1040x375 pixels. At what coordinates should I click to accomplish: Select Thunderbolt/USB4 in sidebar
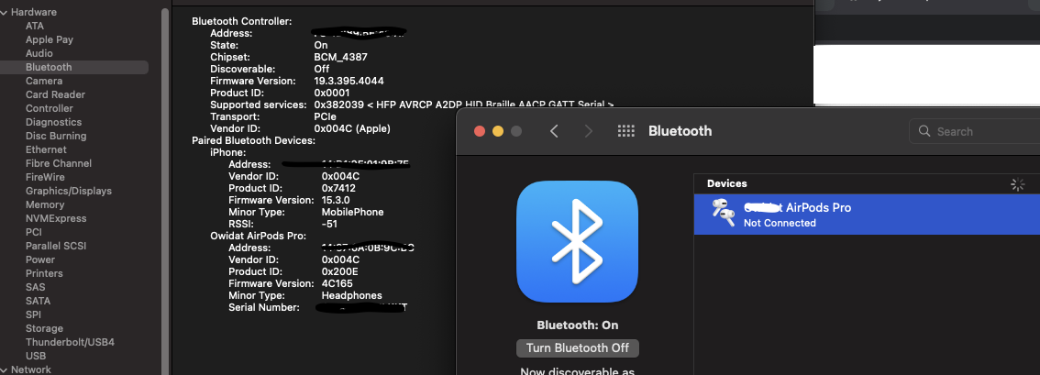click(70, 343)
